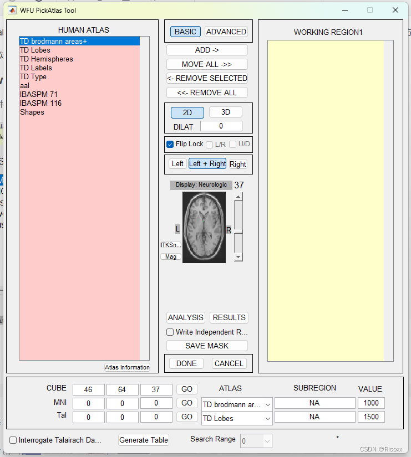Select Left + Right hemispheres
Viewport: 411px width, 457px height.
coord(207,163)
